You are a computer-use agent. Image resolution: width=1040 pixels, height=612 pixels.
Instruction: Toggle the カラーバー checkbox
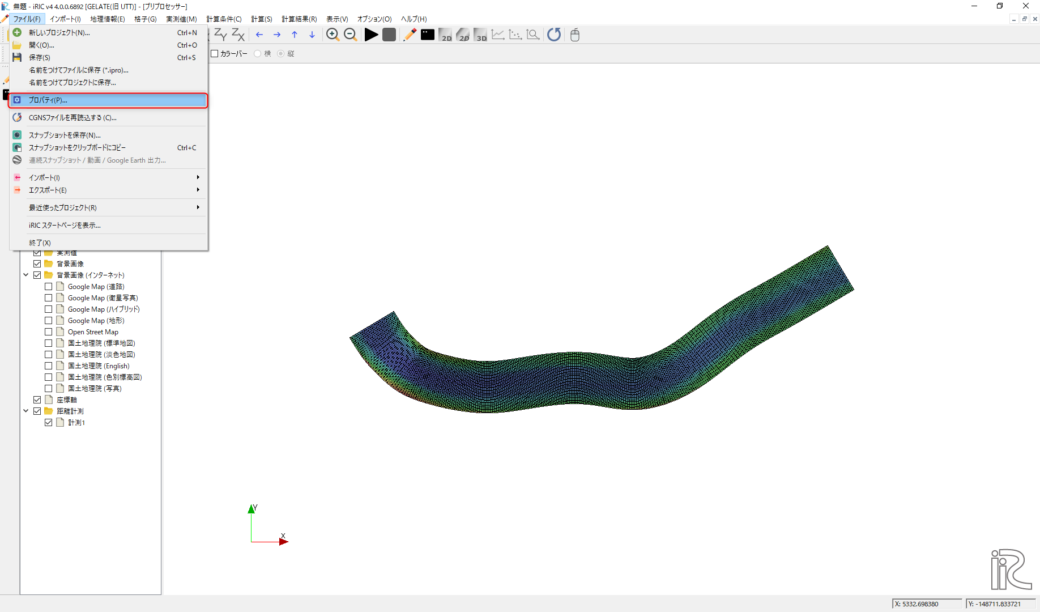[215, 53]
